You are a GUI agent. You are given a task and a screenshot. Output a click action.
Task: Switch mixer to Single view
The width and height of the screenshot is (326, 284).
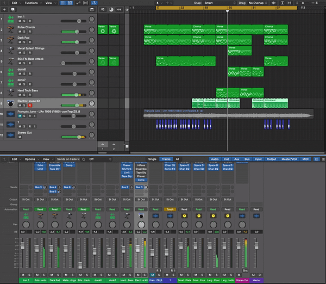tap(152, 159)
